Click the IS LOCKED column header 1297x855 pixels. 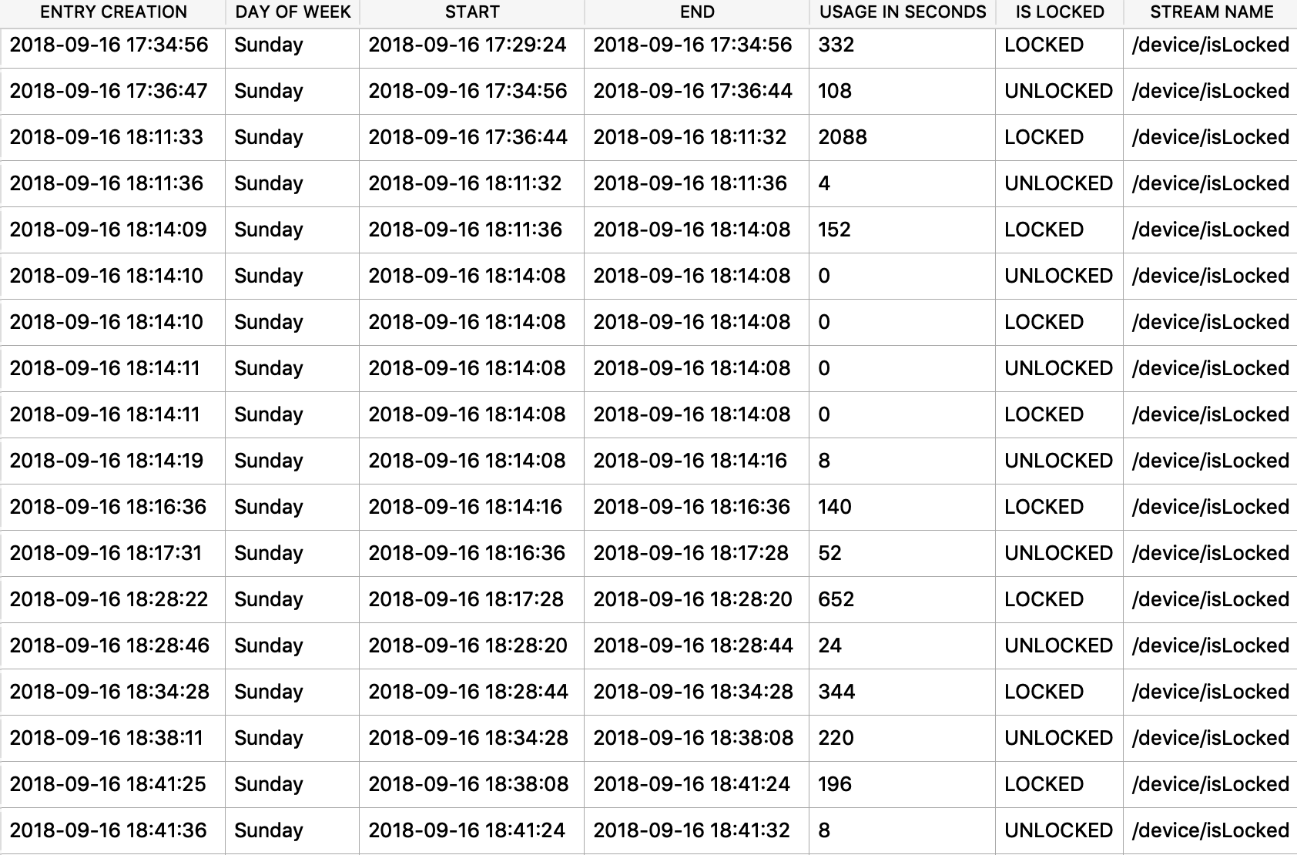(1060, 12)
